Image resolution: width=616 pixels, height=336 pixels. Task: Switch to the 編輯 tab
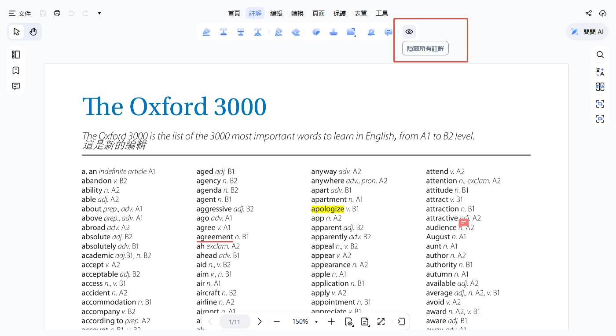point(276,13)
